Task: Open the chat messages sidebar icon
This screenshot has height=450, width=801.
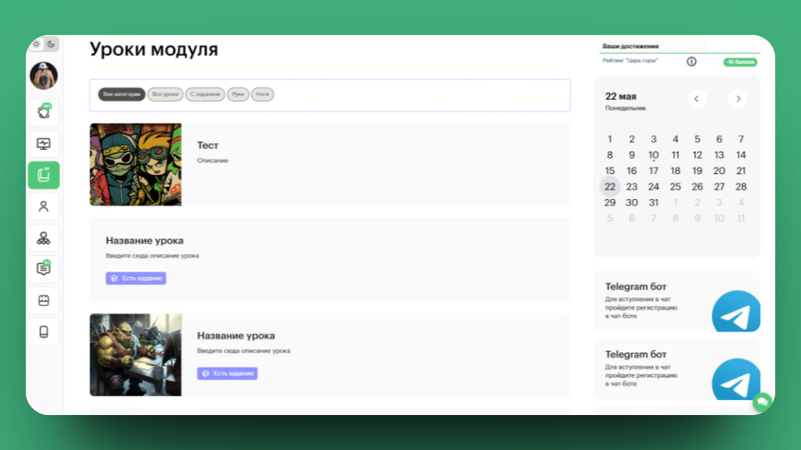Action: click(x=43, y=268)
